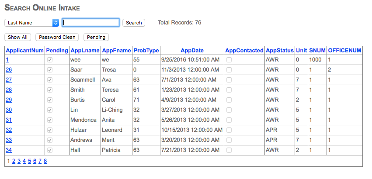Image resolution: width=372 pixels, height=179 pixels.
Task: Click the Show All button
Action: click(x=17, y=38)
